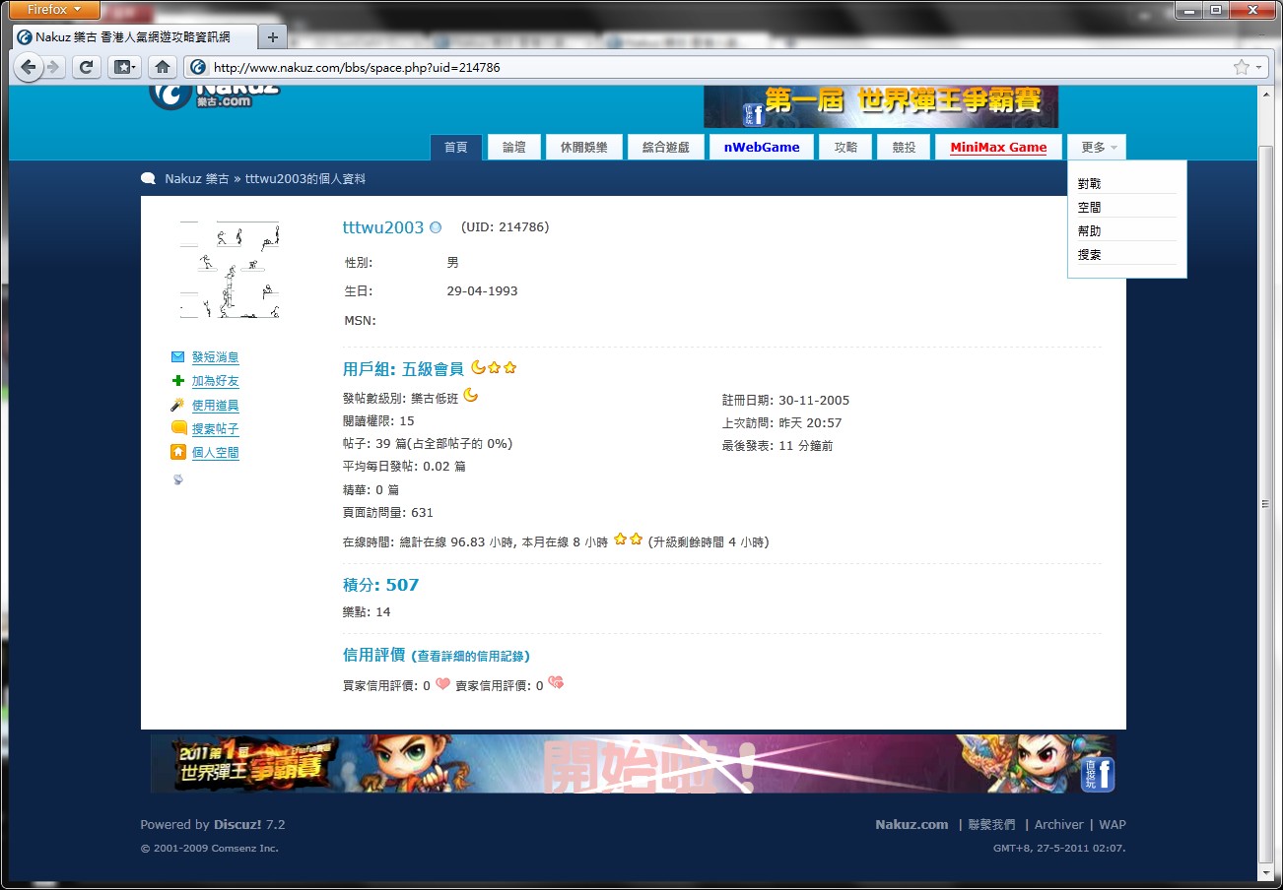Open the MiniMax Game navigation tab

[998, 148]
